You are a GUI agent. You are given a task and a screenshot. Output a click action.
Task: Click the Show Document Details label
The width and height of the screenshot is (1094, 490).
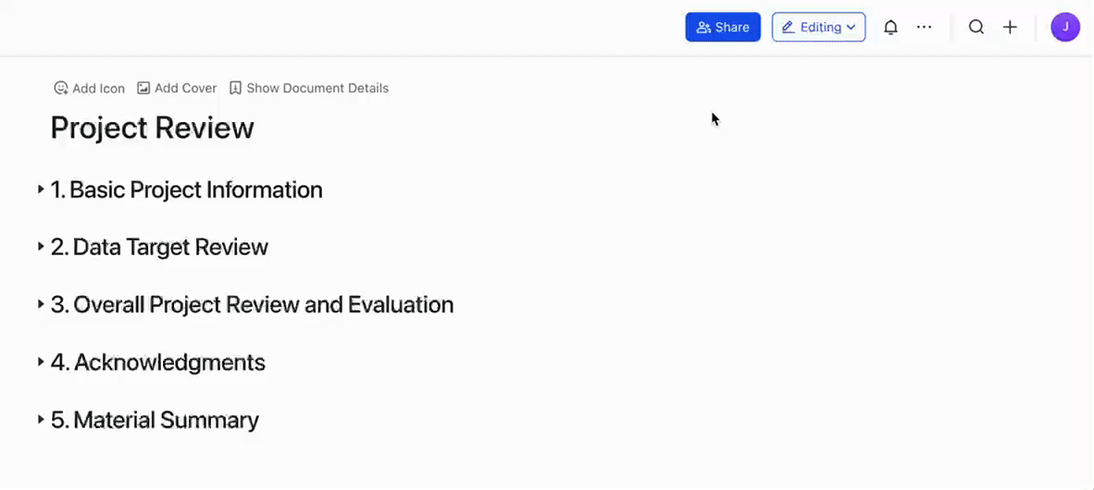pyautogui.click(x=317, y=89)
